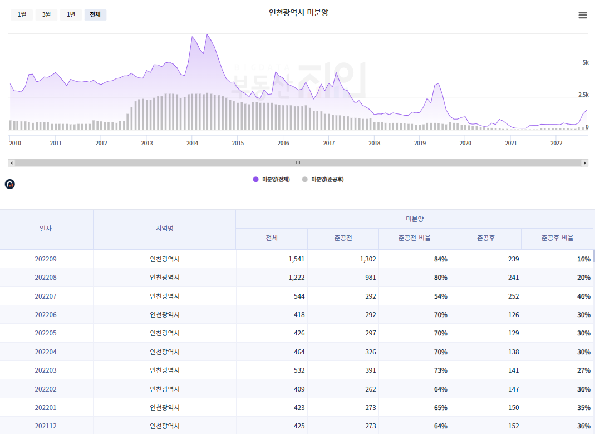
Task: Click the chart scrollbar right arrow
Action: pyautogui.click(x=584, y=162)
